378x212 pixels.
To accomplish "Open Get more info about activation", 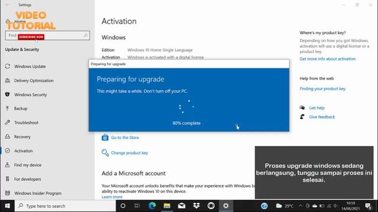I will (328, 59).
